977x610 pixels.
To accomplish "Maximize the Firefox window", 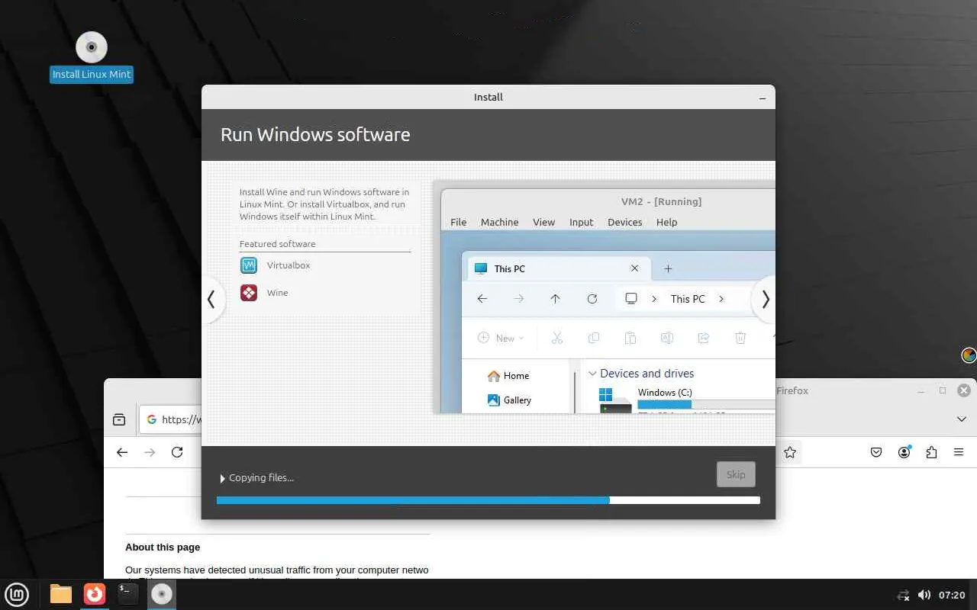I will coord(943,390).
